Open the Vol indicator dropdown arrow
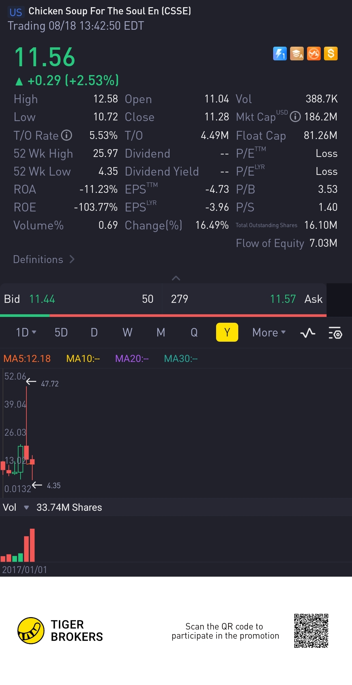Viewport: 352px width, 685px height. (26, 507)
